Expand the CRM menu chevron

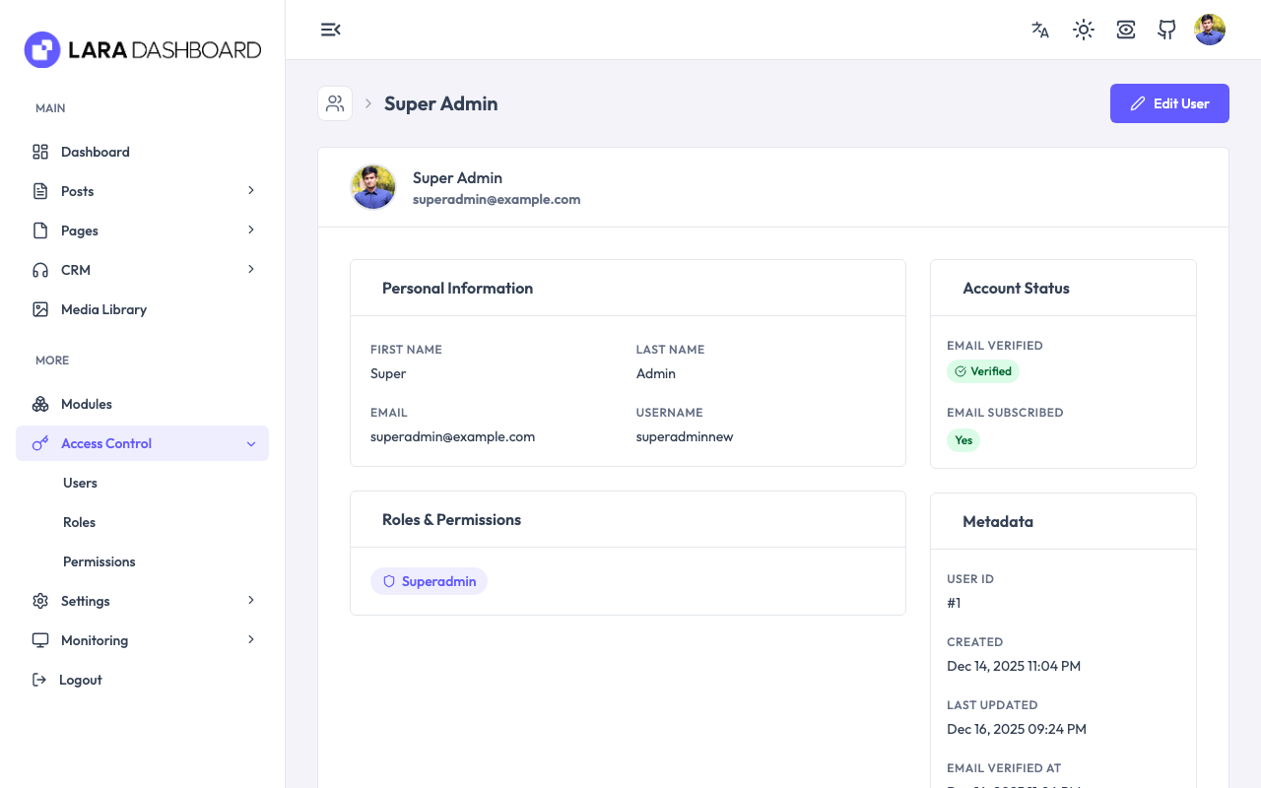click(x=251, y=269)
